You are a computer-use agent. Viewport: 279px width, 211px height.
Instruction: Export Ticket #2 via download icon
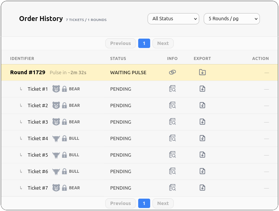click(202, 105)
